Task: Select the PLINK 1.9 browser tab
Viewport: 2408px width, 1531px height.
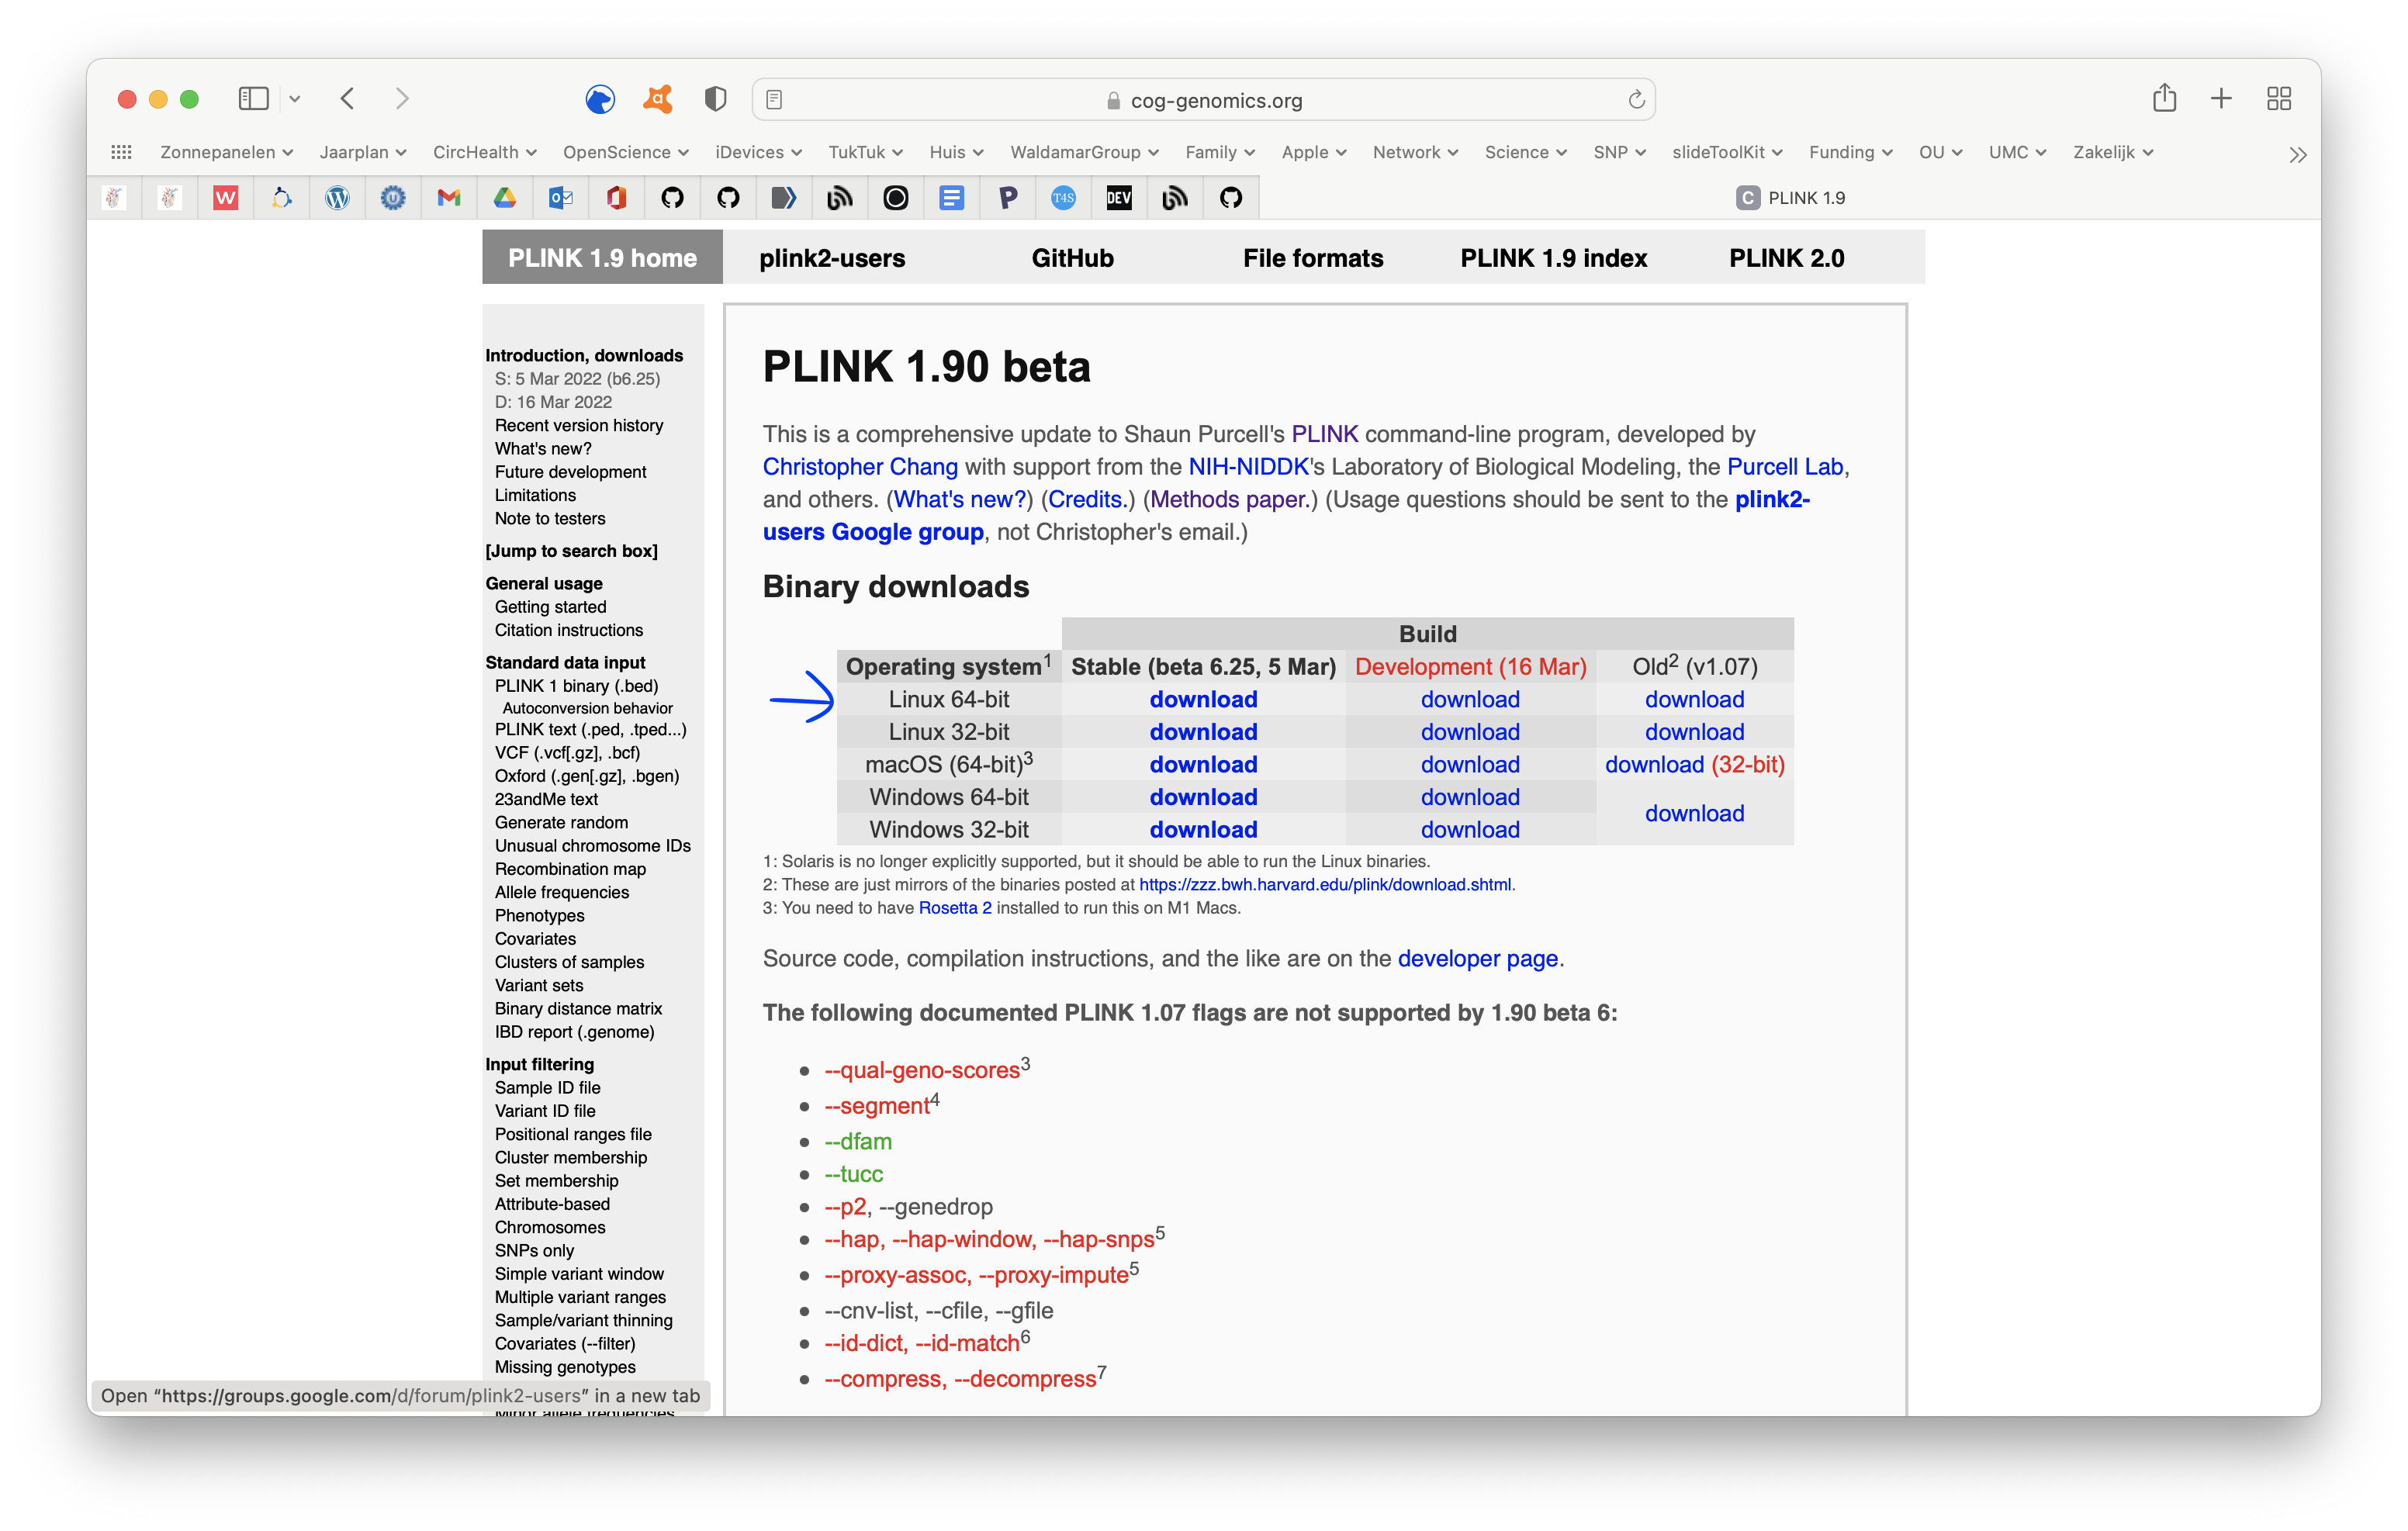Action: pos(1790,198)
